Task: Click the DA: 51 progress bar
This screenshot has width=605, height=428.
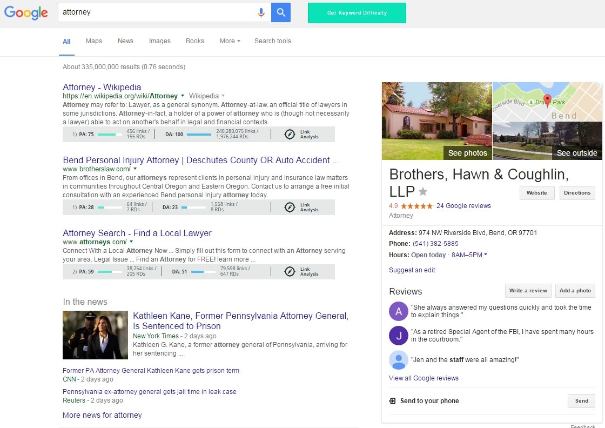Action: coord(203,272)
